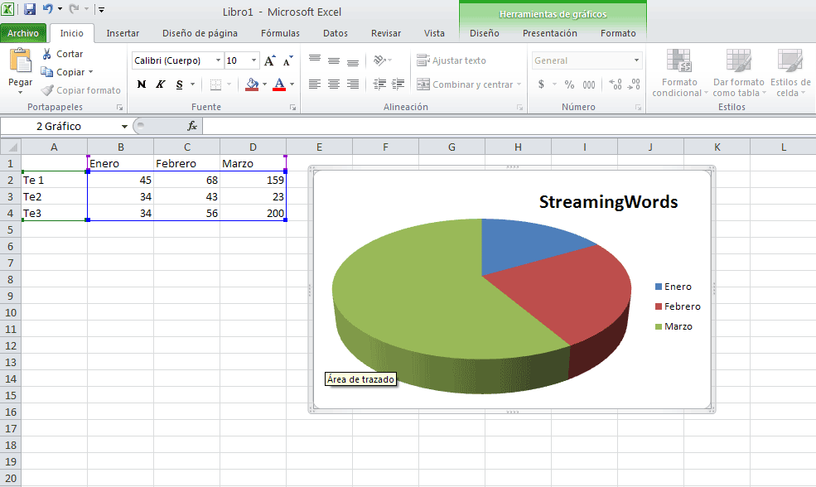Click the Save icon in quick access toolbar
The image size is (816, 487).
tap(30, 9)
